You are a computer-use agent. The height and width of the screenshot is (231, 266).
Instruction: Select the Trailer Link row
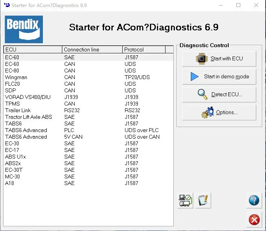click(x=88, y=110)
